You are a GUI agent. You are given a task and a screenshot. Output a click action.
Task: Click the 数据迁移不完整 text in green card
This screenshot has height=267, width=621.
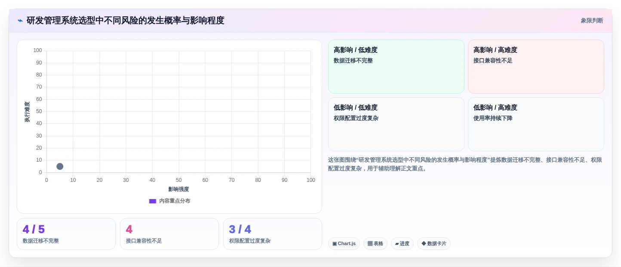(353, 61)
